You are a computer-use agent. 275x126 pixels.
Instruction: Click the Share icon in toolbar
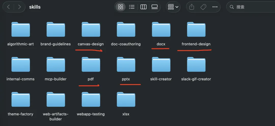(192, 7)
